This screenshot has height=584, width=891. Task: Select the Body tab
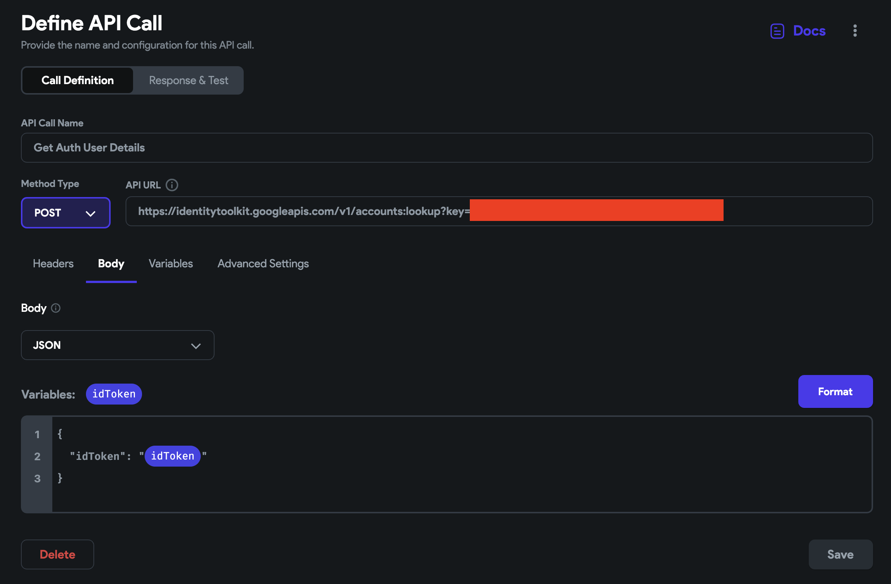(111, 264)
